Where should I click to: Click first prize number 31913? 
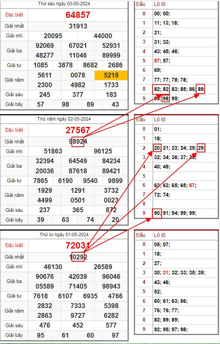[x=78, y=26]
